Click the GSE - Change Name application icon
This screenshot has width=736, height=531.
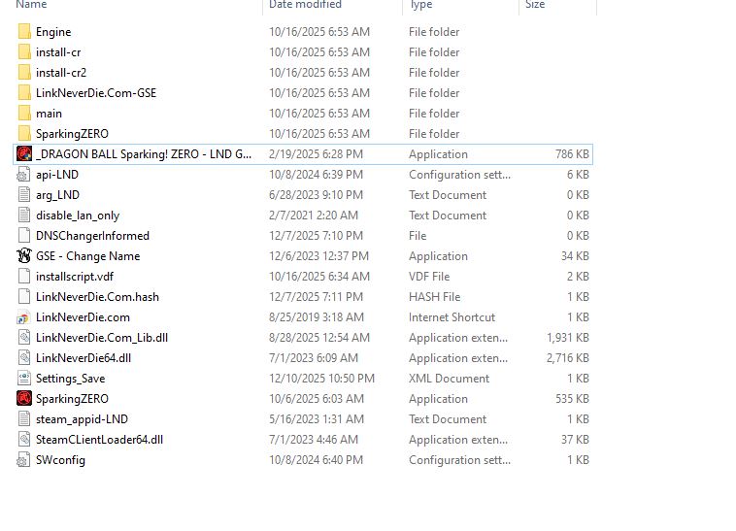point(24,256)
